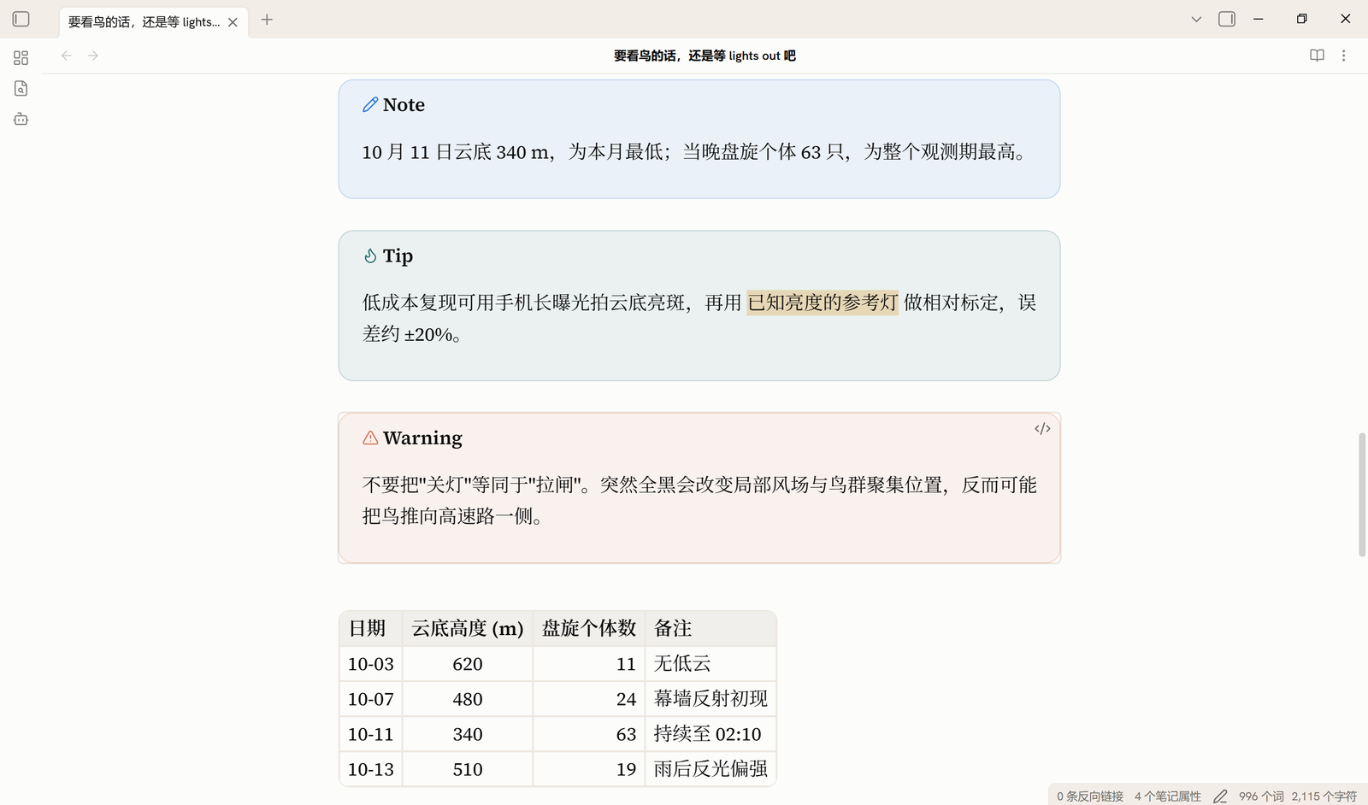
Task: Open the file switcher grid icon
Action: click(21, 58)
